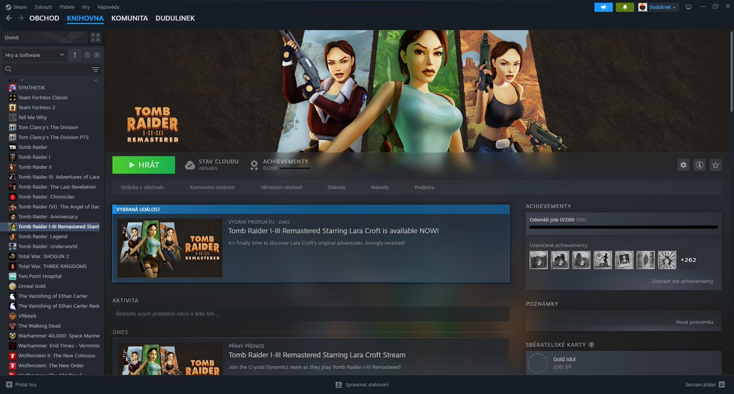Open game settings with the gear icon
734x394 pixels.
(683, 165)
